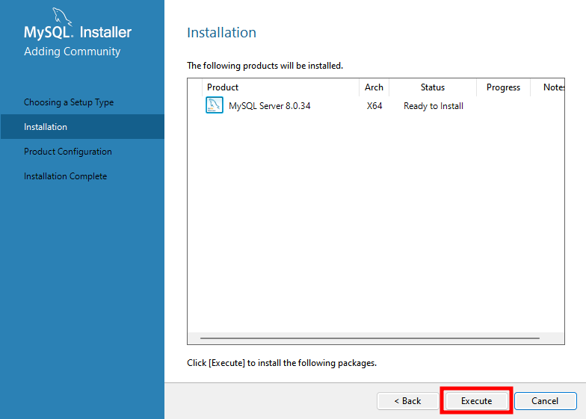Click the Ready to Install status
Screen dimensions: 586x419
pos(434,106)
